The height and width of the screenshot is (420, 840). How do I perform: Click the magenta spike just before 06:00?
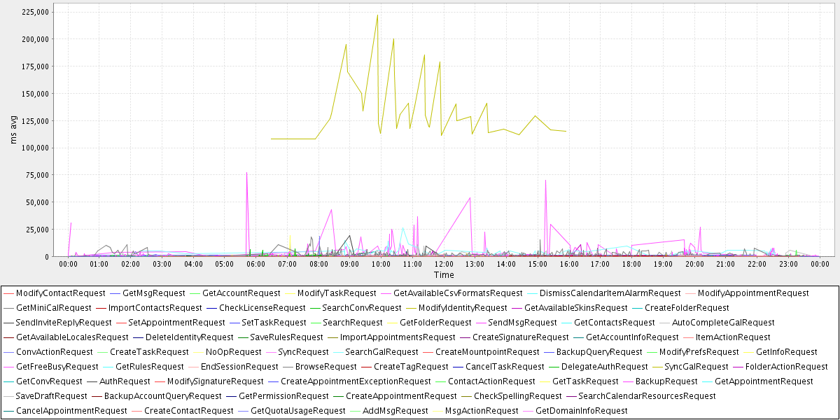tap(246, 173)
